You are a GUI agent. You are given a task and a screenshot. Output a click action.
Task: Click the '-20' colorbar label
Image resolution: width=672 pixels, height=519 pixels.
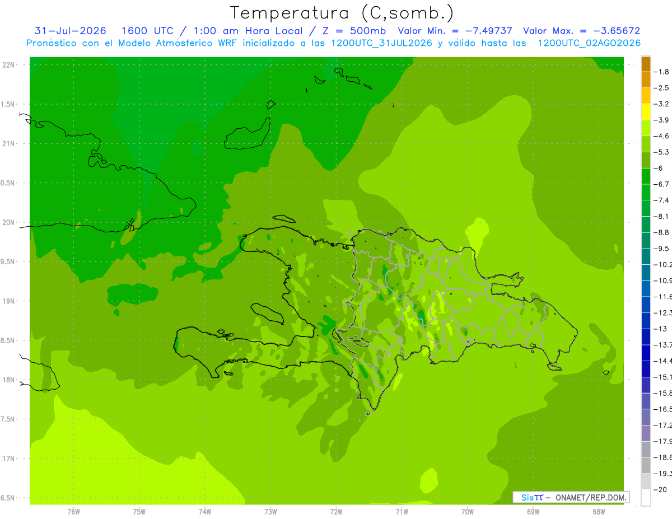click(x=660, y=489)
